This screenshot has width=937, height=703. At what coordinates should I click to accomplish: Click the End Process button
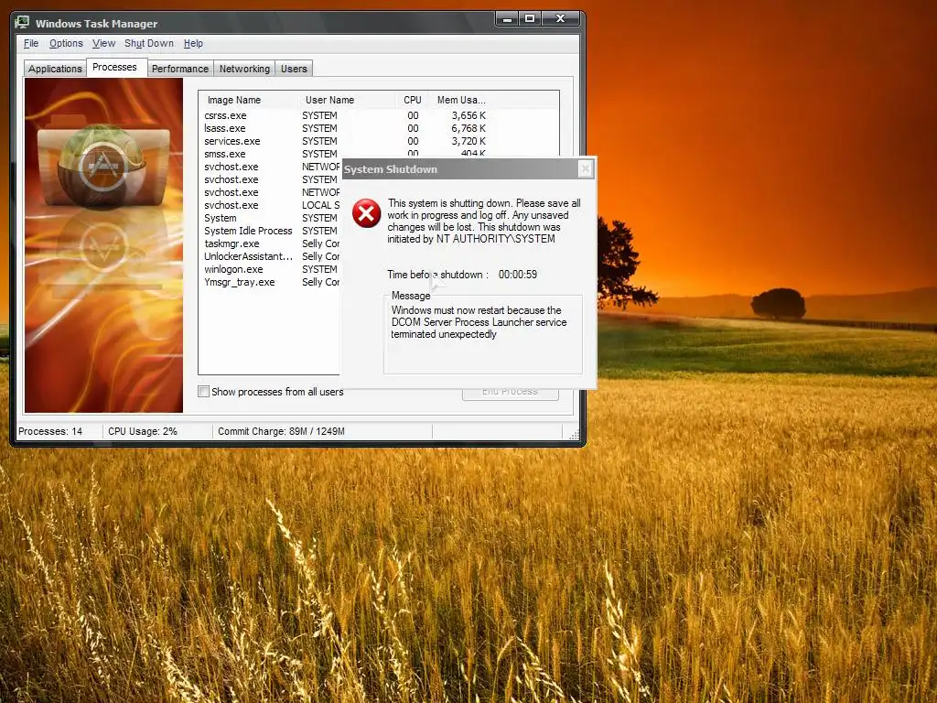pos(511,394)
